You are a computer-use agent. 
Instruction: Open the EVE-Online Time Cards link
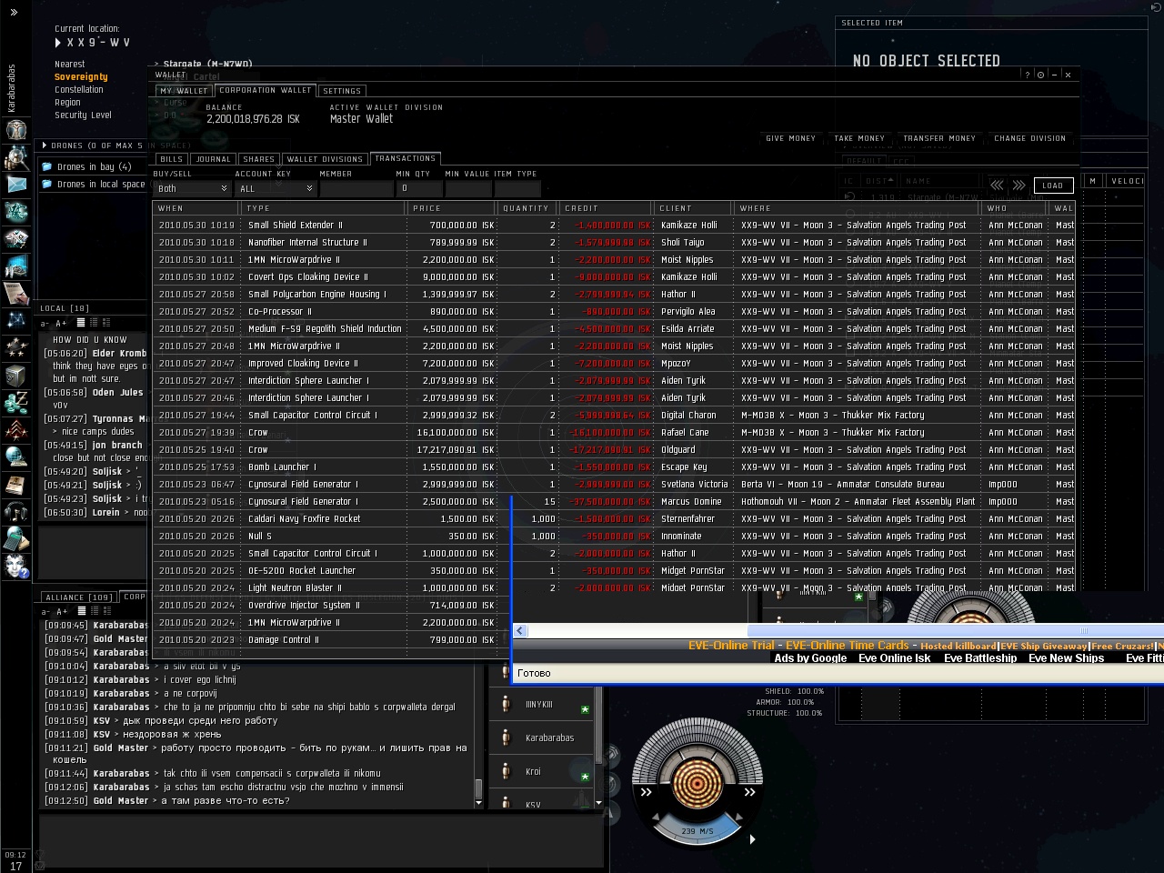pos(847,646)
